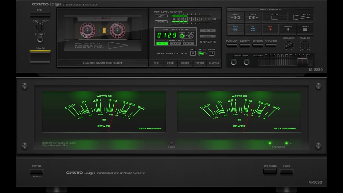The height and width of the screenshot is (193, 343).
Task: Pause the tape in Tape Operation panel
Action: 288,29
